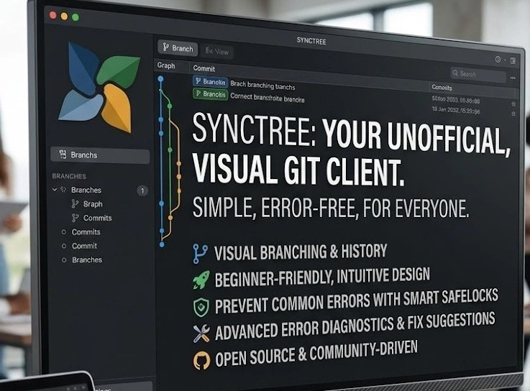The height and width of the screenshot is (391, 530).
Task: Click the icon at end of first date row
Action: point(513,103)
